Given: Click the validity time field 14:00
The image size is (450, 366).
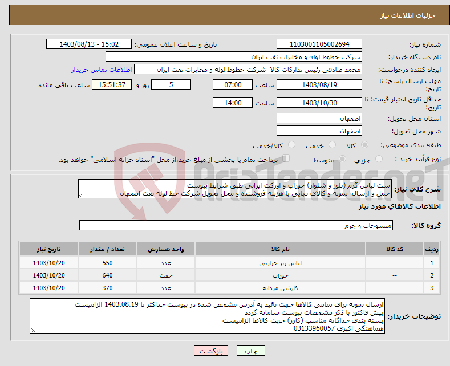Looking at the screenshot, I should (233, 103).
